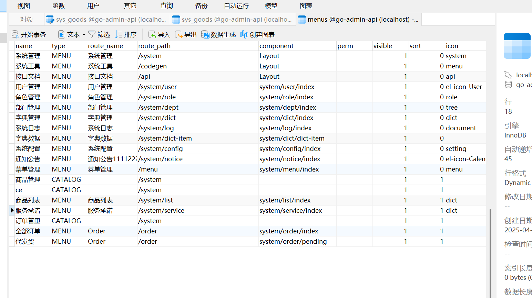Click the database icon beside go-admin-api
This screenshot has width=532, height=298.
[508, 85]
